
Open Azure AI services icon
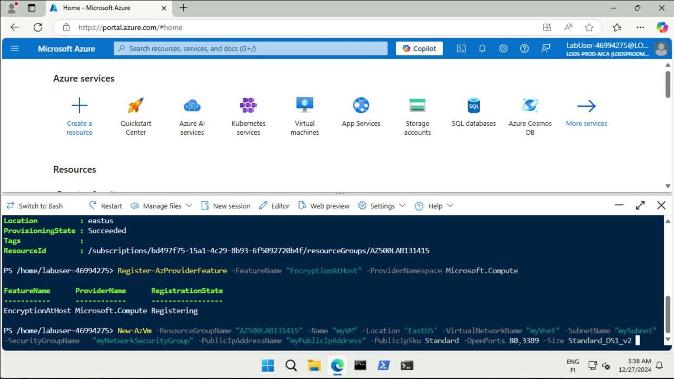pyautogui.click(x=192, y=106)
